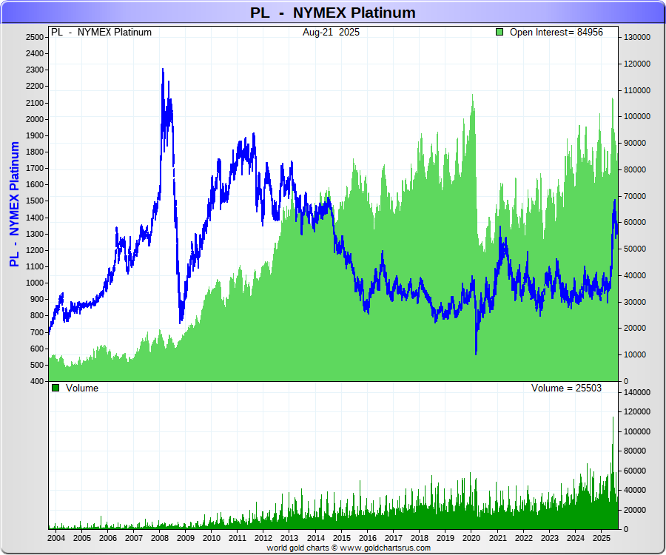Click the 'Volume' legend label
666x555 pixels.
click(82, 388)
